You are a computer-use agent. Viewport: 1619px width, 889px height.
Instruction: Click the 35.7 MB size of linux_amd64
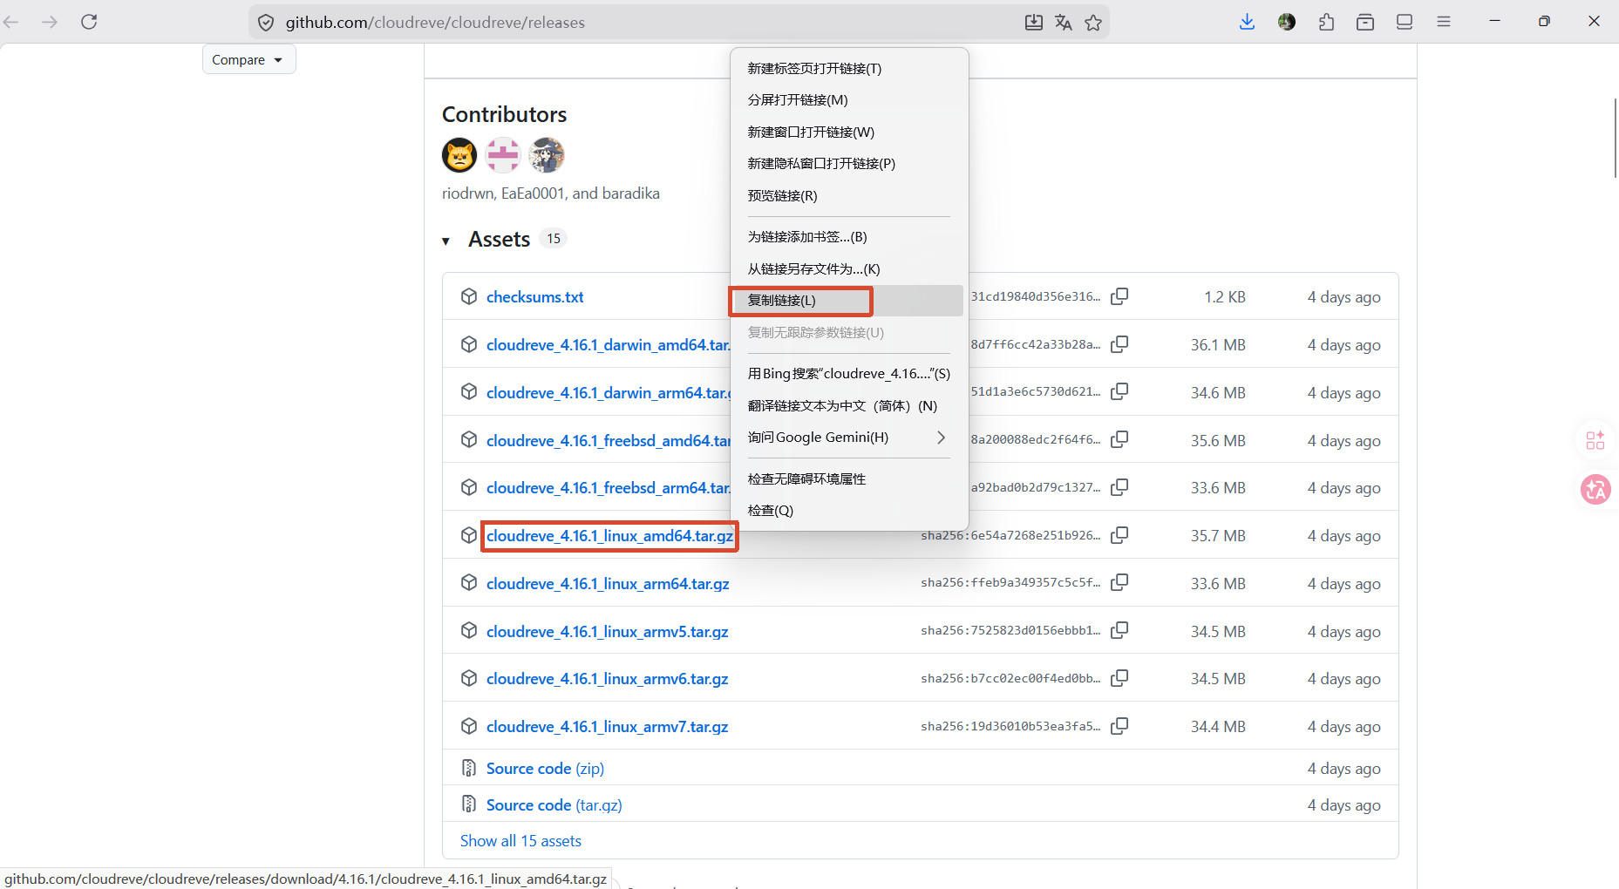pos(1218,536)
